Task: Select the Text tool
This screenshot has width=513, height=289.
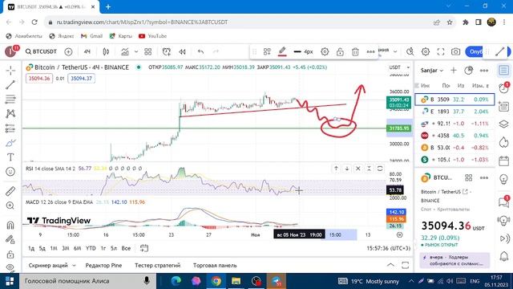Action: 10,157
